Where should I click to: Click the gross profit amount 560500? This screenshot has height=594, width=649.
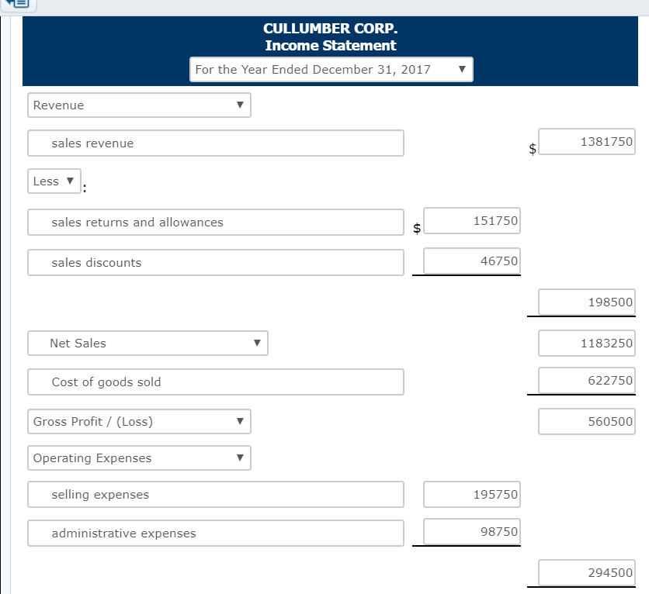(x=586, y=422)
